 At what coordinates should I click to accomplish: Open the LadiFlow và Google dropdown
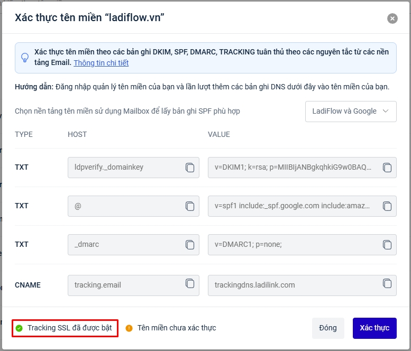coord(351,112)
